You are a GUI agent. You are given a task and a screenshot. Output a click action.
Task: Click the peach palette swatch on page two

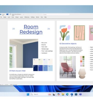click(81, 57)
